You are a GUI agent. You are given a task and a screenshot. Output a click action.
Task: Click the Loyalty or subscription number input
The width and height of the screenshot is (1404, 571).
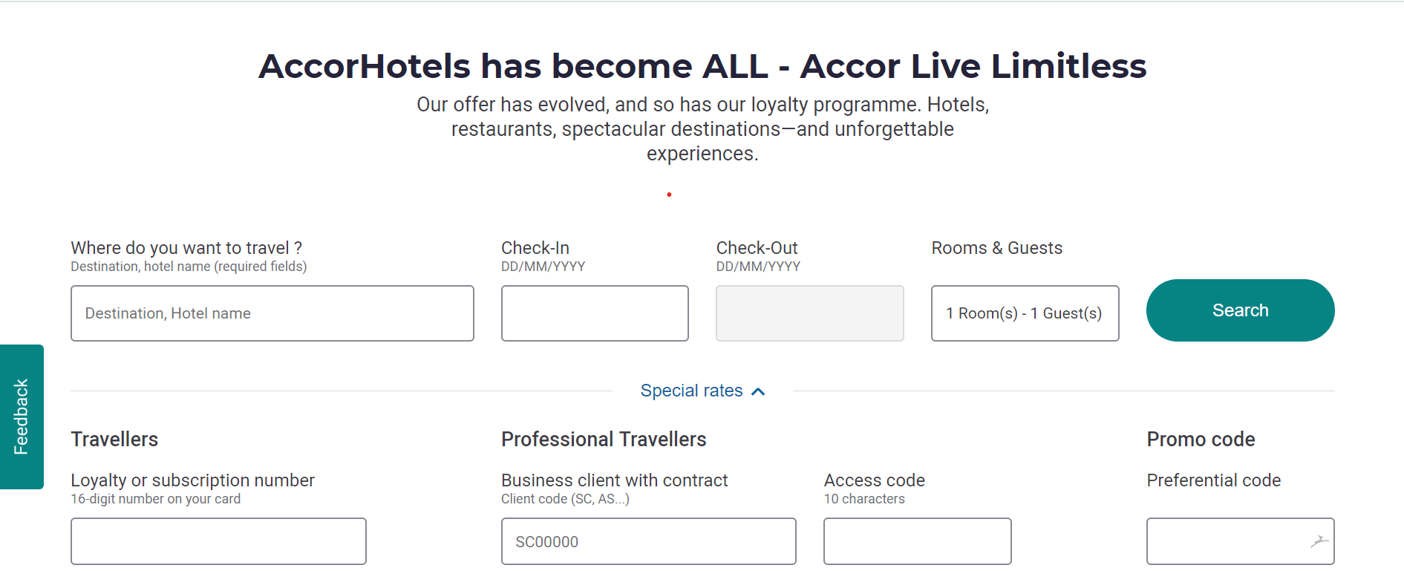coord(218,541)
